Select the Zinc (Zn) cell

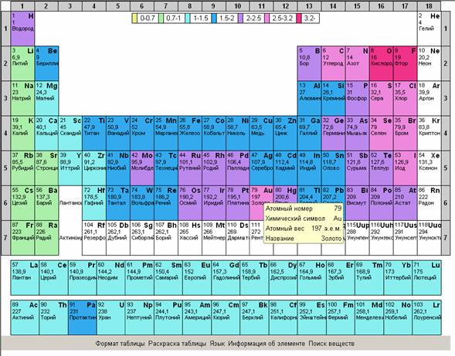tap(286, 133)
